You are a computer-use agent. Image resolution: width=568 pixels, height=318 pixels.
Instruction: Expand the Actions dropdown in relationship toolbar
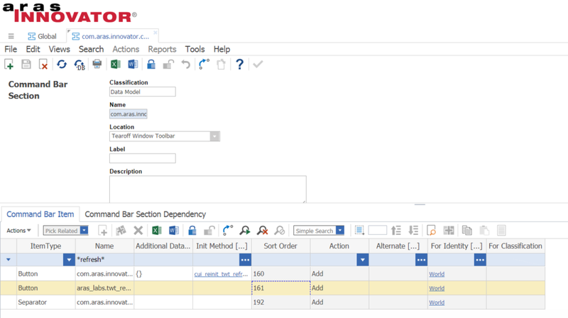[18, 231]
